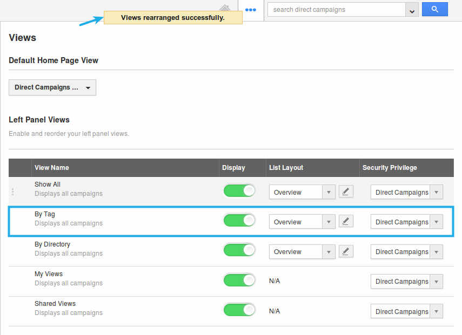Image resolution: width=462 pixels, height=335 pixels.
Task: Open the Security Privilege dropdown for My Views
Action: click(436, 281)
